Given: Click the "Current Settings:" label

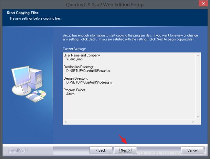Looking at the screenshot, I should 74,49.
